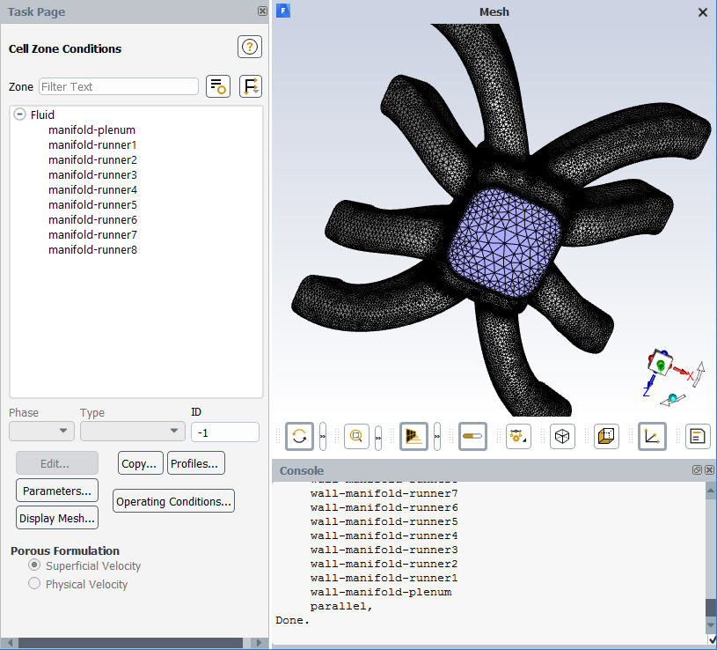
Task: Select manifold-runner3 in the zone list
Action: 92,174
